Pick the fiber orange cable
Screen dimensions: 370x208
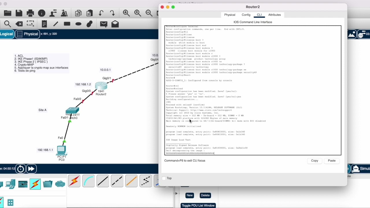pyautogui.click(x=131, y=181)
